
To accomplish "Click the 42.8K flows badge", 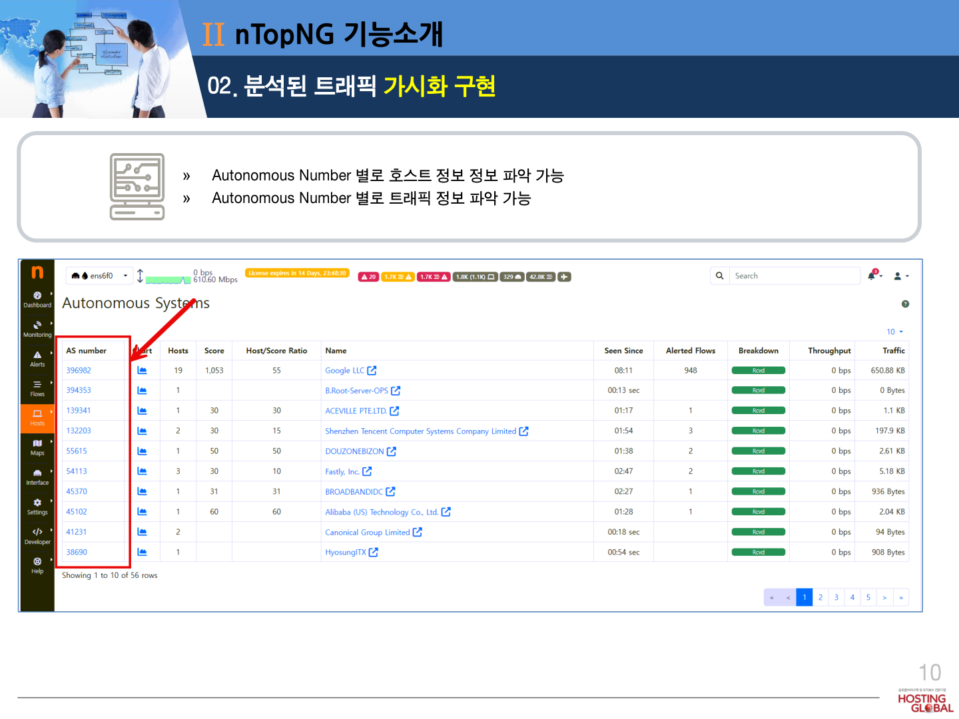I will coord(541,277).
